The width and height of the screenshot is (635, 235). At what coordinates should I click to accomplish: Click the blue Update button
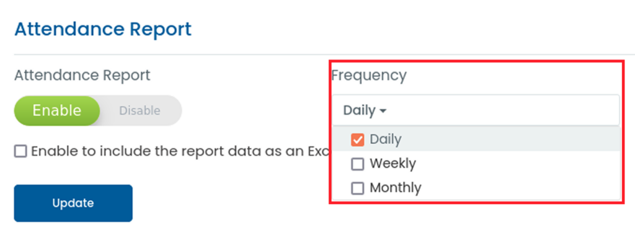coord(73,203)
